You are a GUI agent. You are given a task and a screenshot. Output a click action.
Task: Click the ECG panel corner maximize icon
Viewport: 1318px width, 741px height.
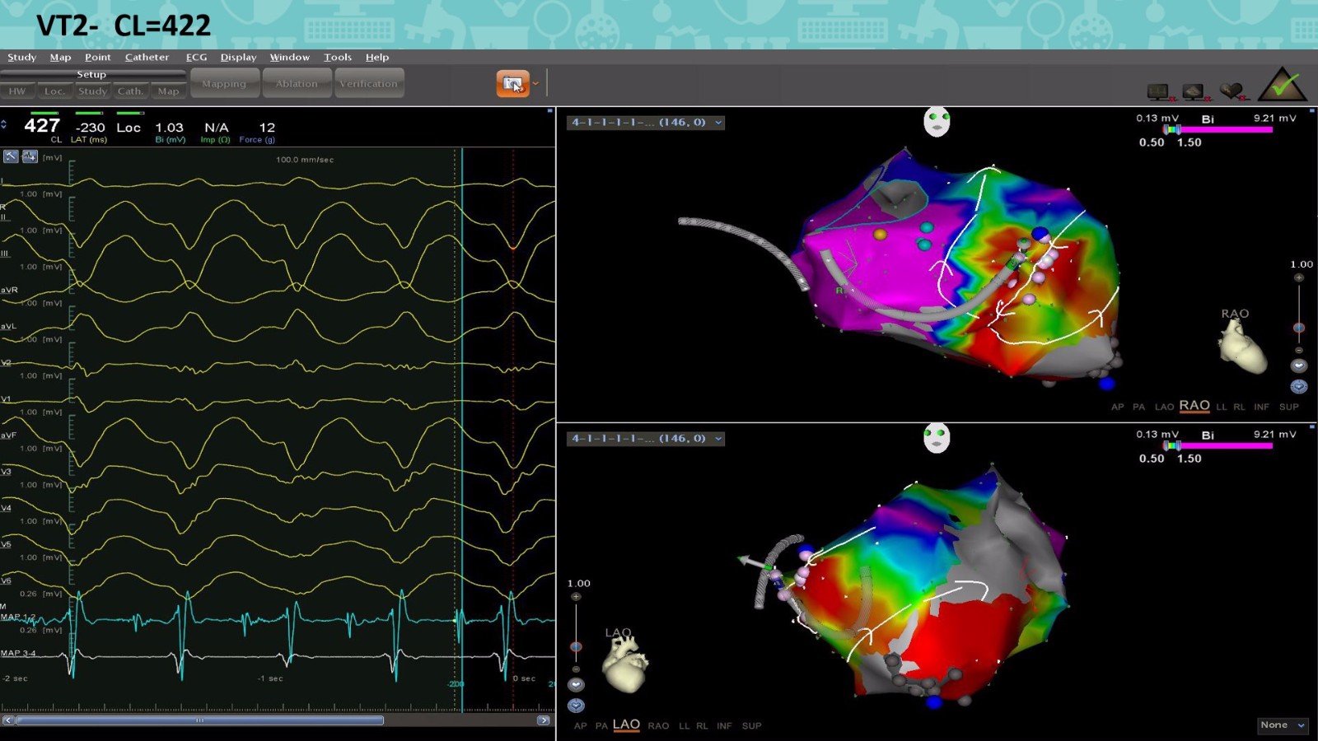coord(550,110)
